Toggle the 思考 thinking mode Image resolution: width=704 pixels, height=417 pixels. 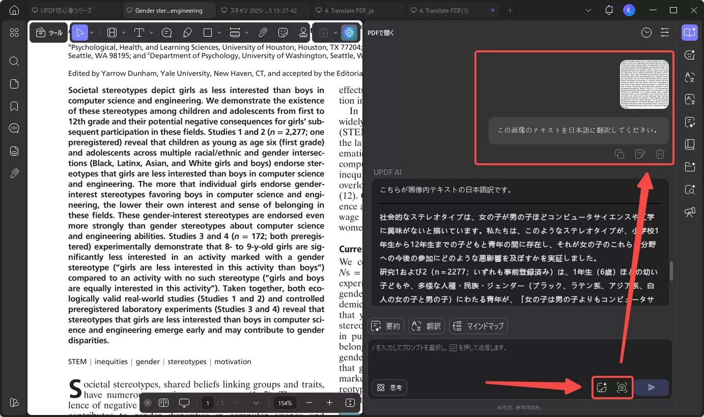point(389,388)
